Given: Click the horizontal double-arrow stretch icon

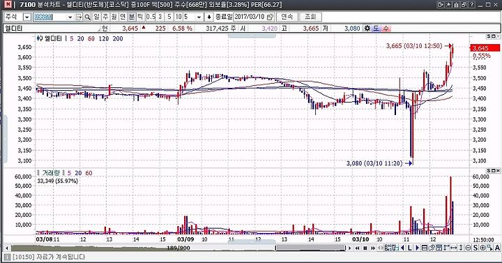Looking at the screenshot, I should click(454, 248).
